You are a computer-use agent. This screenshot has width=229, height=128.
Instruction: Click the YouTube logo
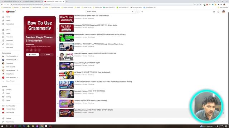point(10,12)
